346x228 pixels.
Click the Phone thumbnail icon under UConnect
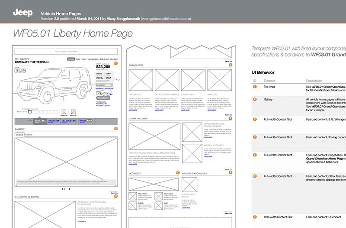[133, 206]
